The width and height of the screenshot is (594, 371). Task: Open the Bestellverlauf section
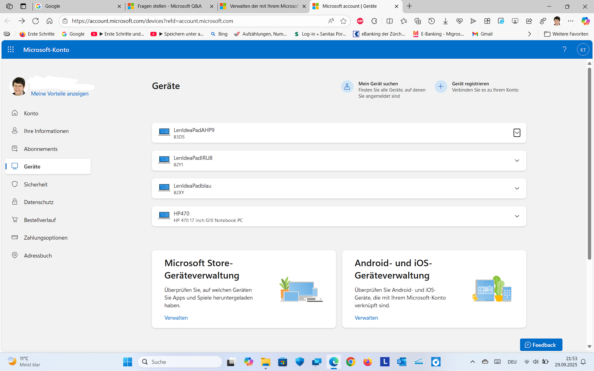tap(40, 220)
